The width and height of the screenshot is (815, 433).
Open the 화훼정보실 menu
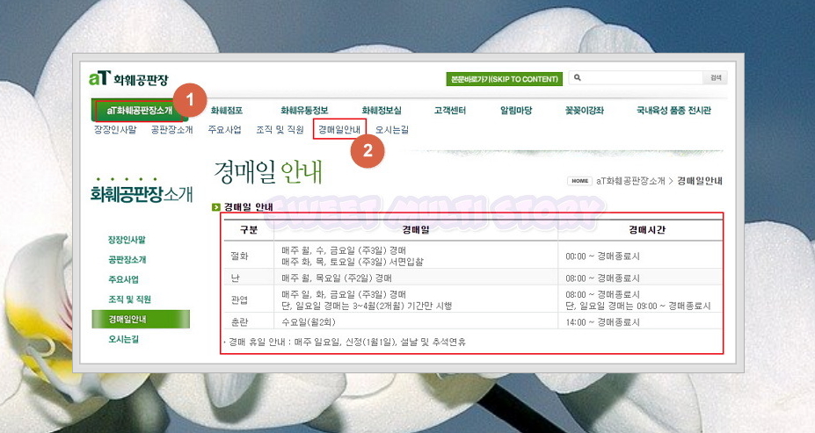pos(382,111)
